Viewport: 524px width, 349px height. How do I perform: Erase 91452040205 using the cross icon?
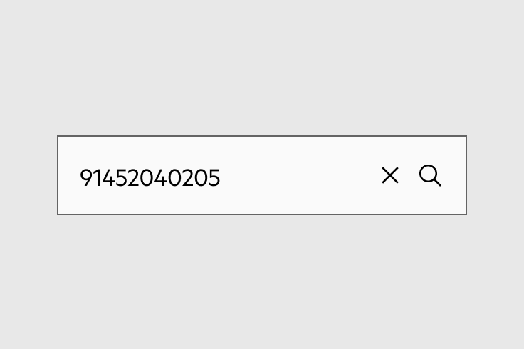(x=390, y=175)
